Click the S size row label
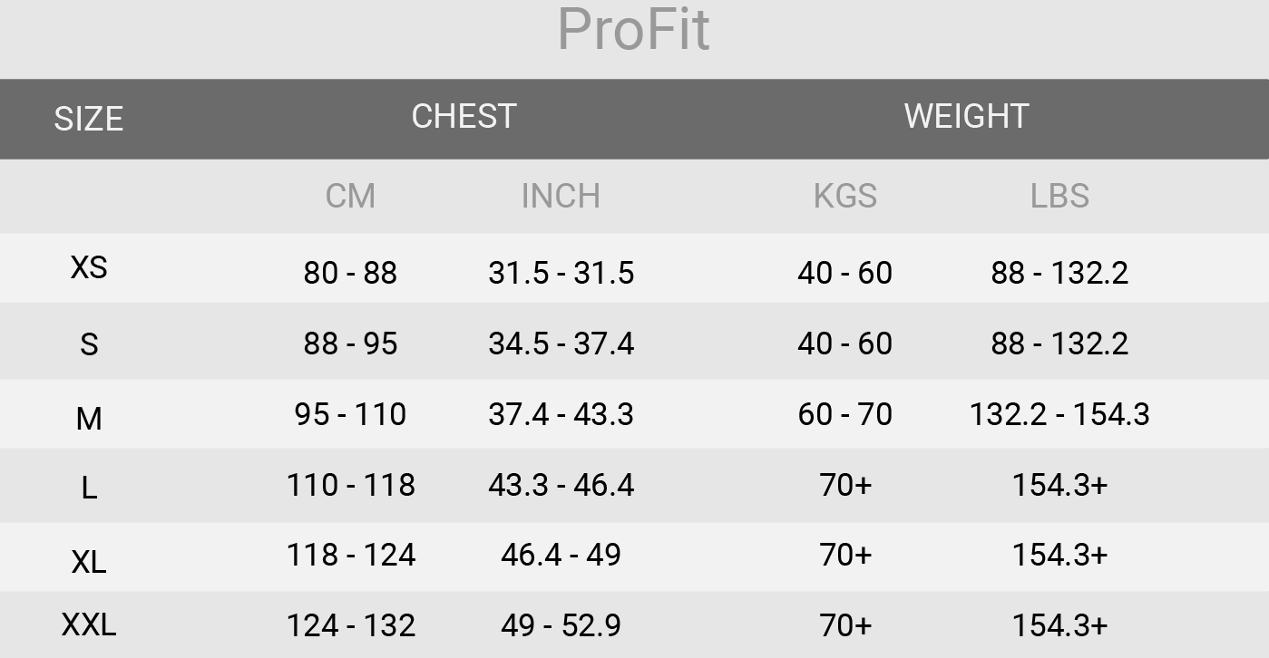The width and height of the screenshot is (1269, 658). coord(89,344)
